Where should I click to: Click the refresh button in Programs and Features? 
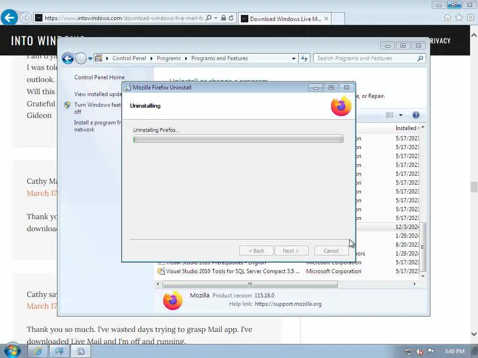tap(304, 58)
